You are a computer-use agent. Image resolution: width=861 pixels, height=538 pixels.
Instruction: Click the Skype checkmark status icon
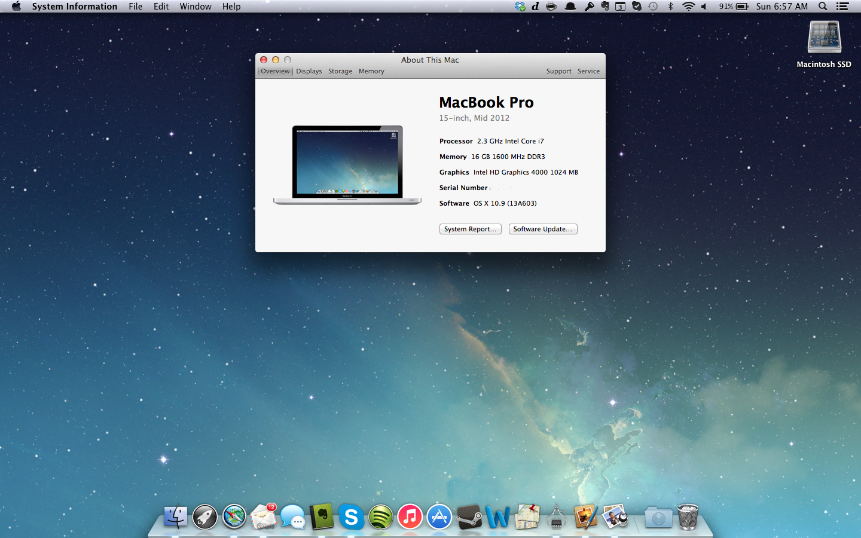tap(637, 7)
